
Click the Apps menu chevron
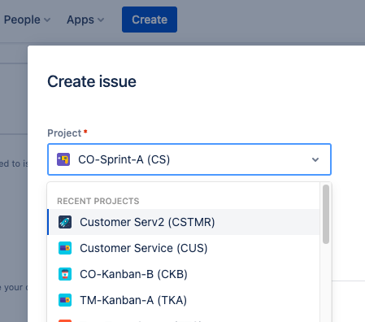pyautogui.click(x=101, y=20)
